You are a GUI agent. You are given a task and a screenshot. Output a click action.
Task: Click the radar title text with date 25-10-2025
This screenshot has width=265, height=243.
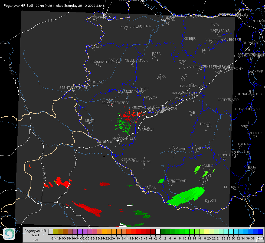click(54, 6)
